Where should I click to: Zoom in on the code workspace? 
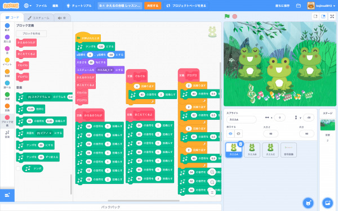click(212, 172)
